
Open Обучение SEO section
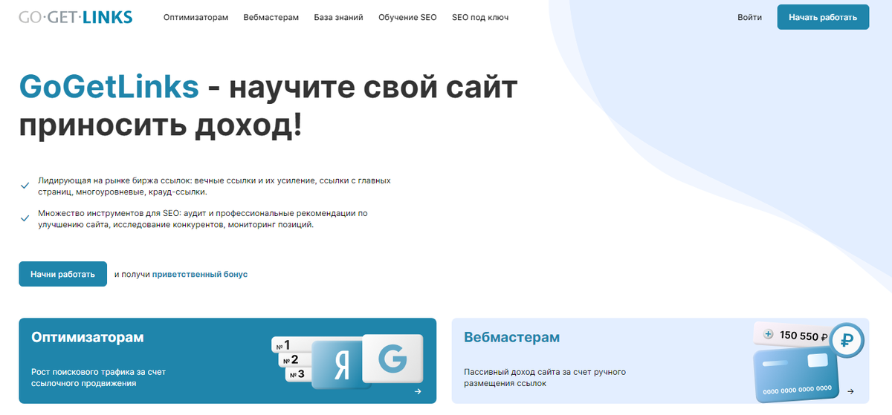tap(407, 17)
